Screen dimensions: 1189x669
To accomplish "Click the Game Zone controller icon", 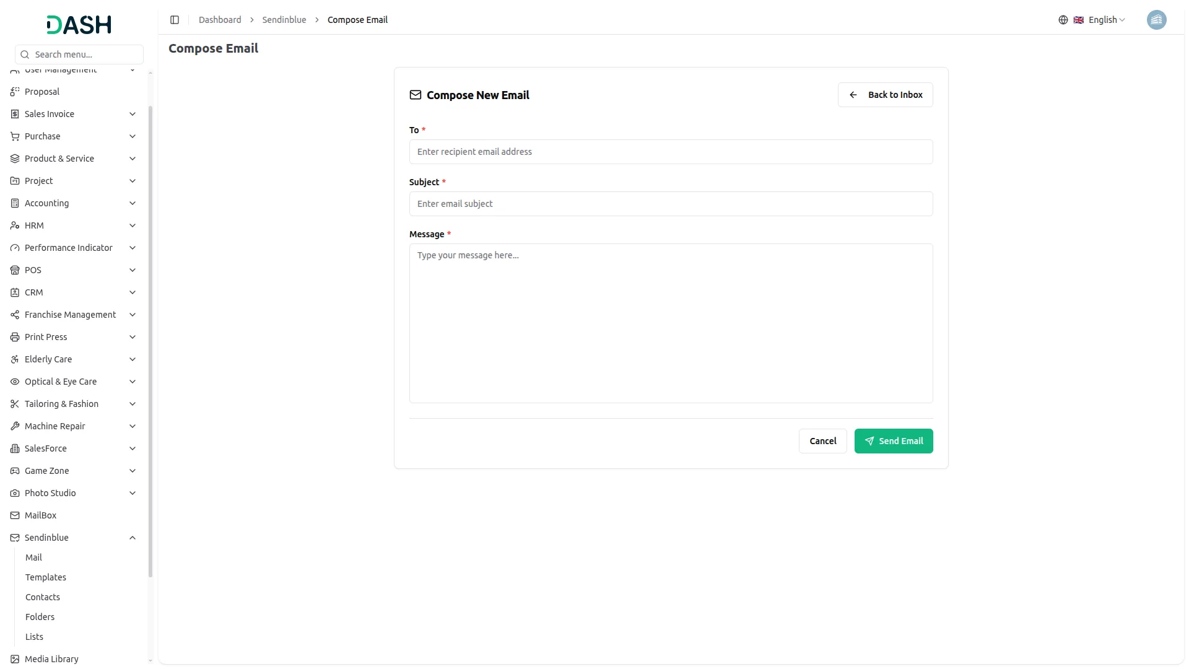I will 15,471.
